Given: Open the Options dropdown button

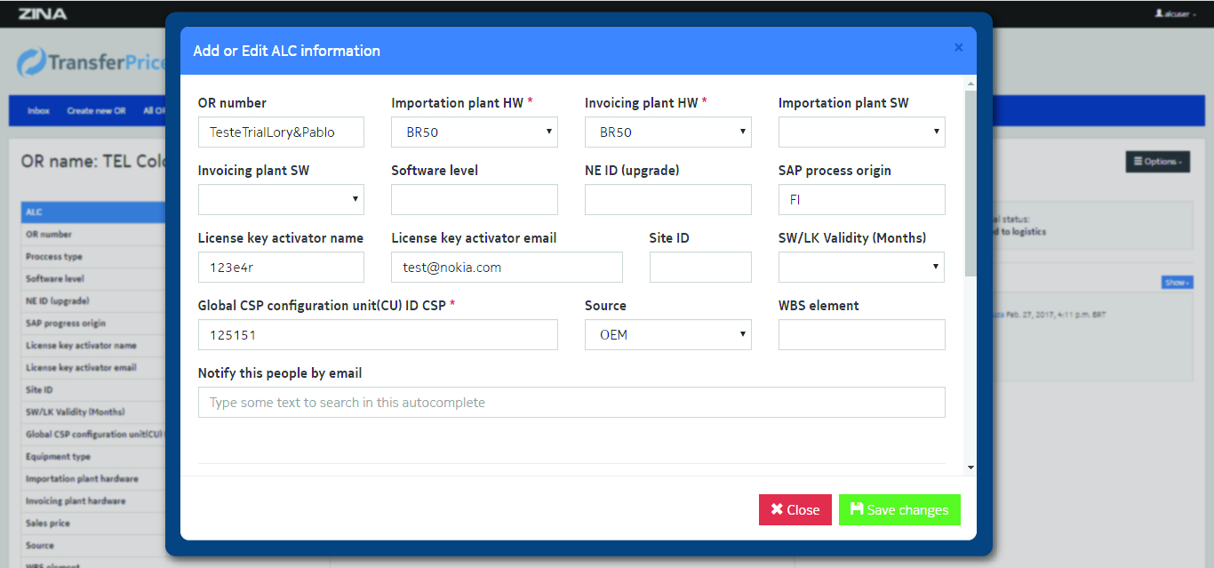Looking at the screenshot, I should tap(1157, 162).
